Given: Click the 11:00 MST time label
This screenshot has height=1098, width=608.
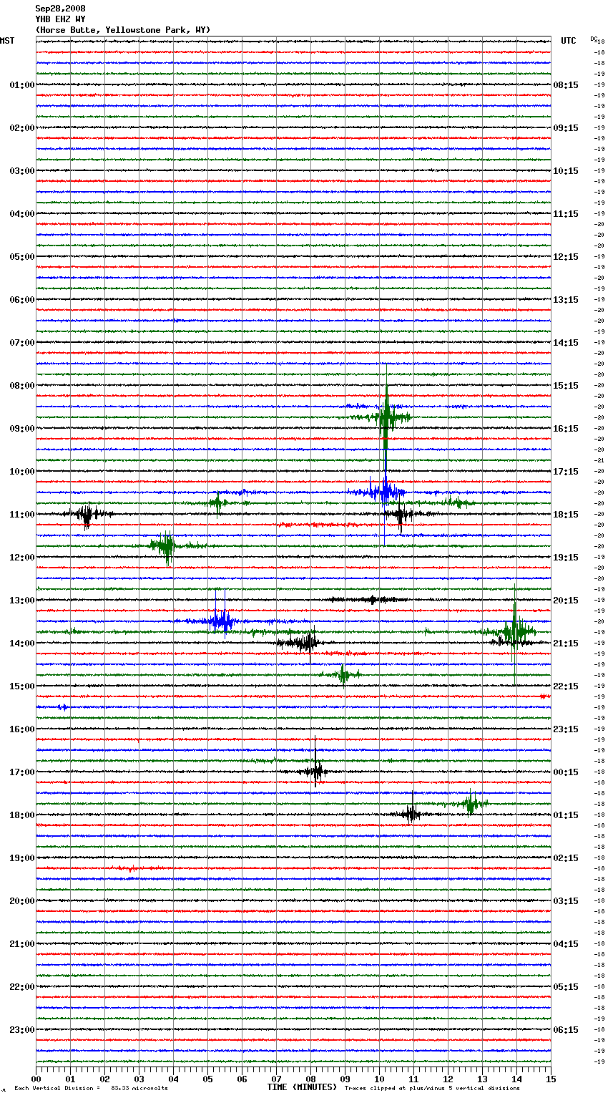Looking at the screenshot, I should coord(21,515).
